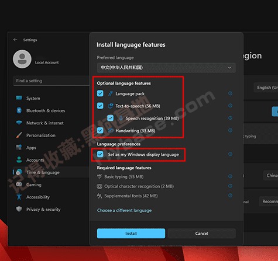This screenshot has width=278, height=261.
Task: Uncheck the Language pack checkbox
Action: click(x=100, y=93)
